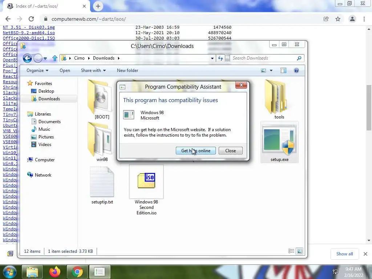Open NetBSD-9.2-amd64.iso link
The image size is (372, 279).
29,33
